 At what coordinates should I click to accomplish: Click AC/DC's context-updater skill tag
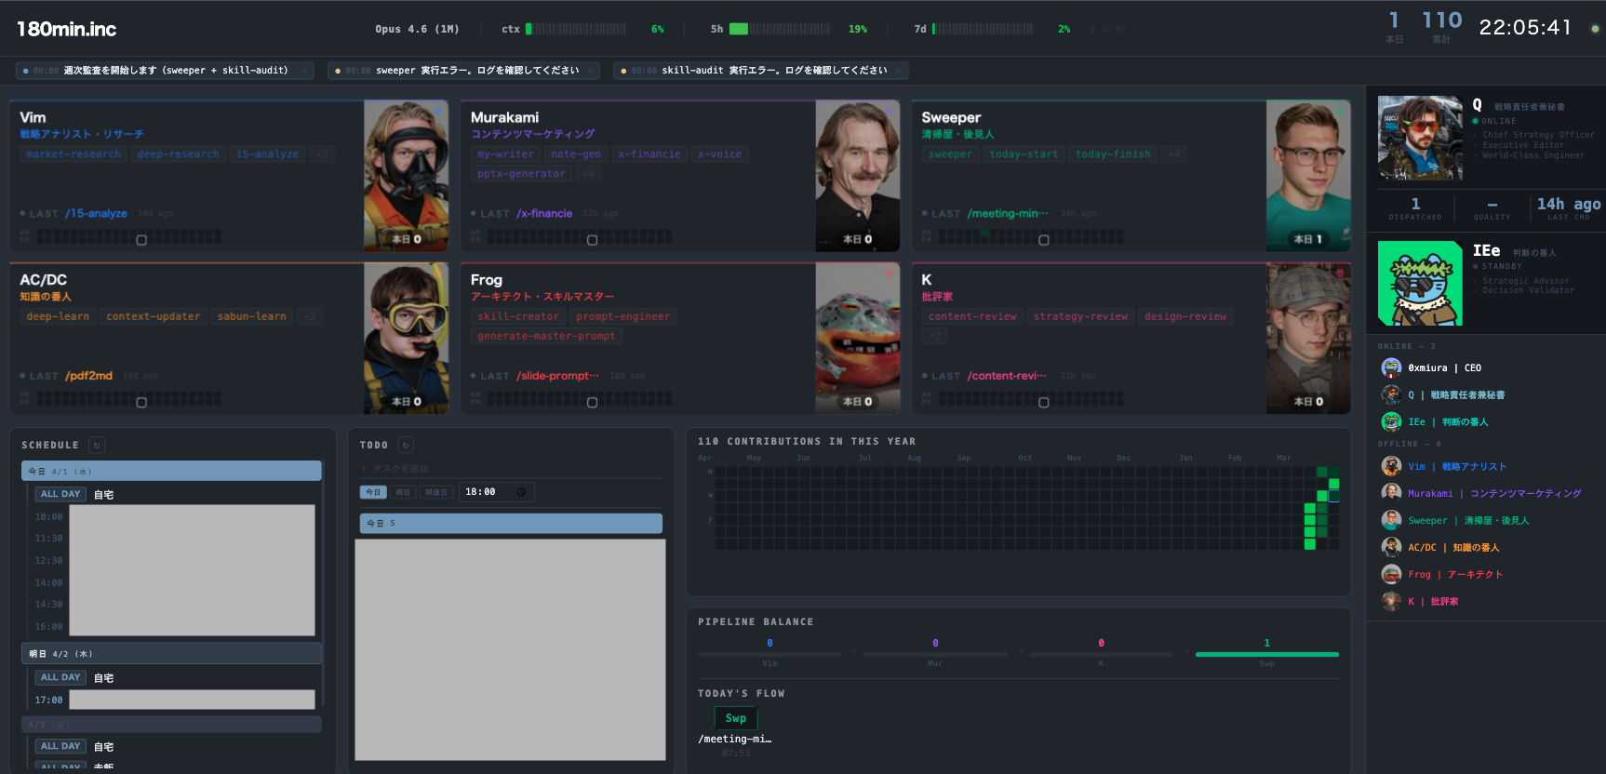click(154, 317)
